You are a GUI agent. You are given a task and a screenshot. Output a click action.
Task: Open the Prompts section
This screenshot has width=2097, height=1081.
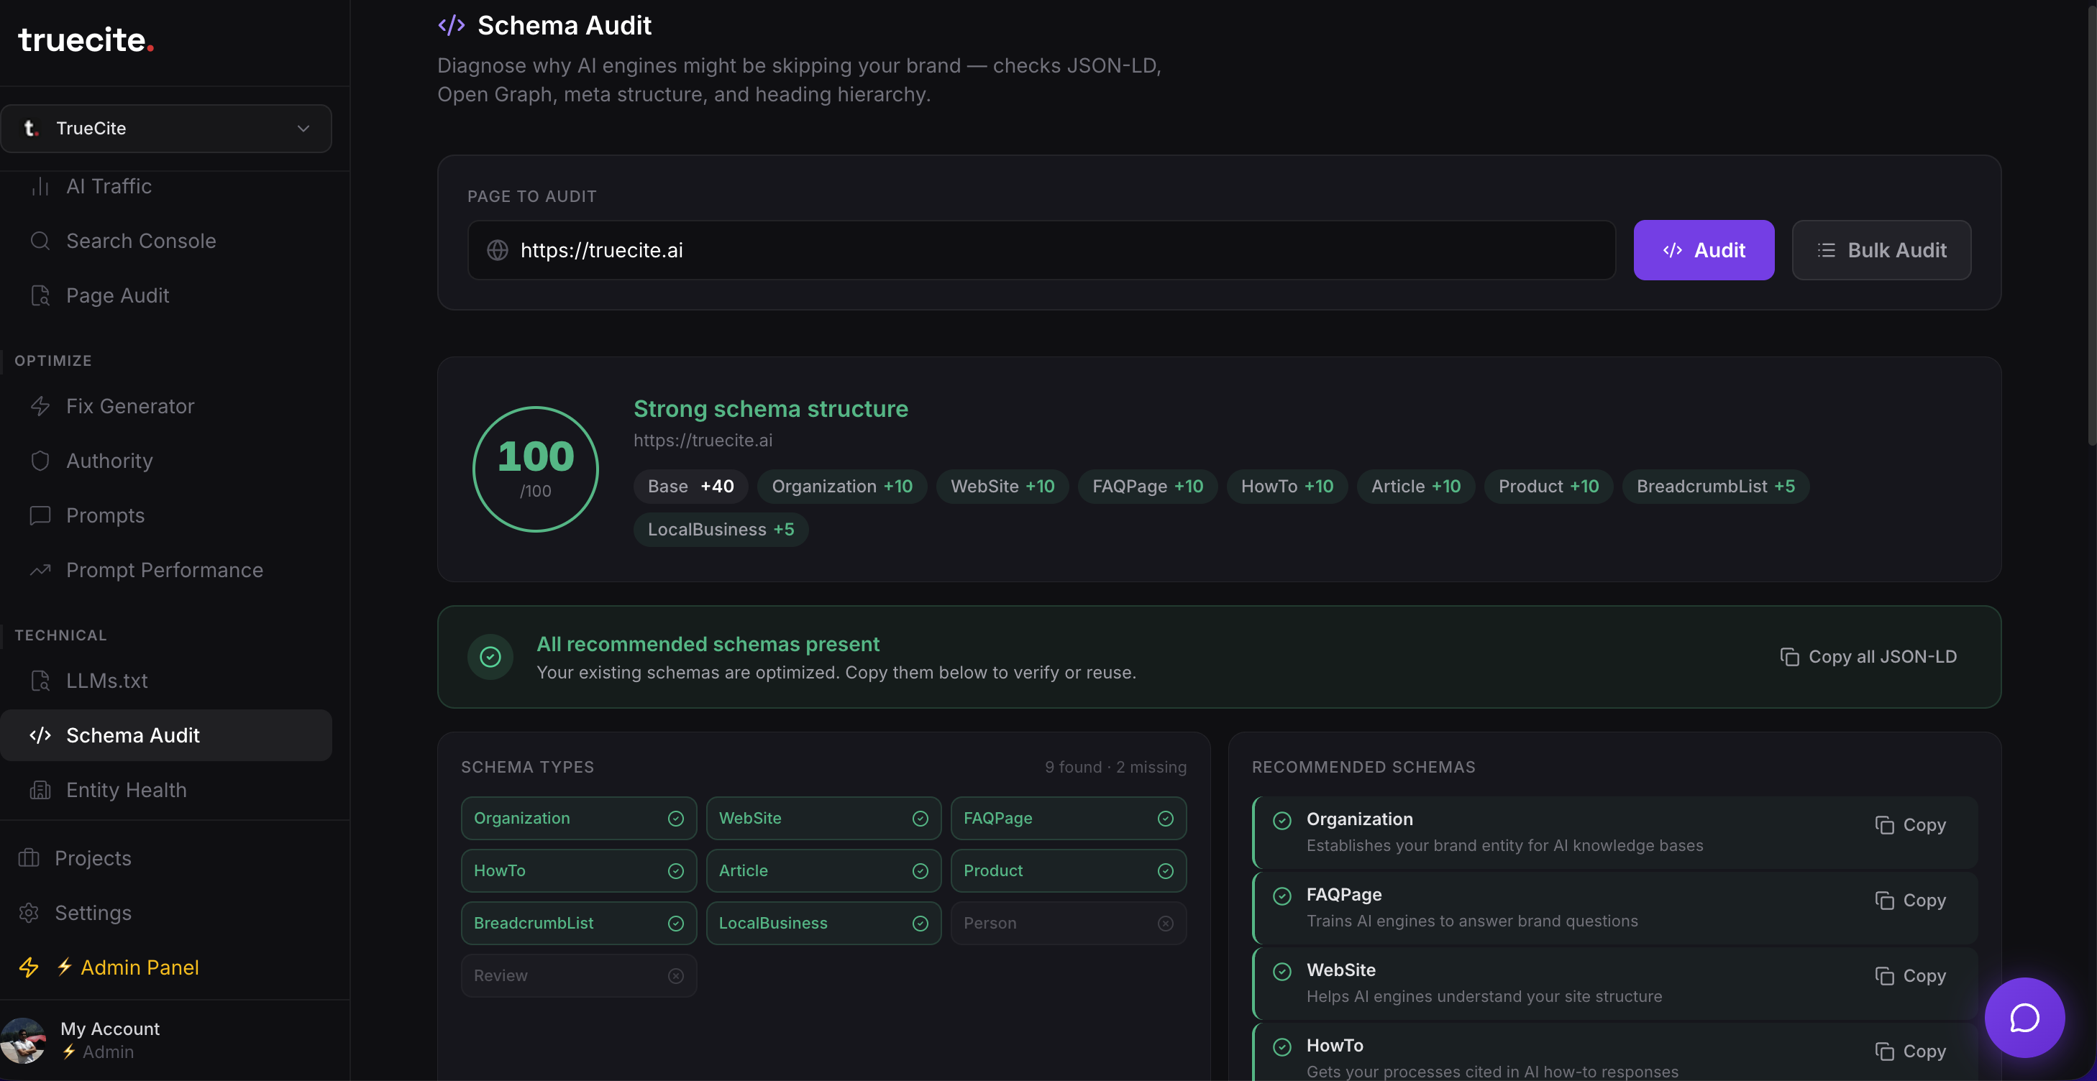click(x=105, y=515)
